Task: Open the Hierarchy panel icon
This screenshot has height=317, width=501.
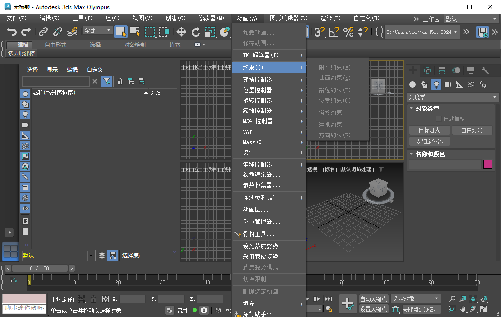Action: (441, 70)
